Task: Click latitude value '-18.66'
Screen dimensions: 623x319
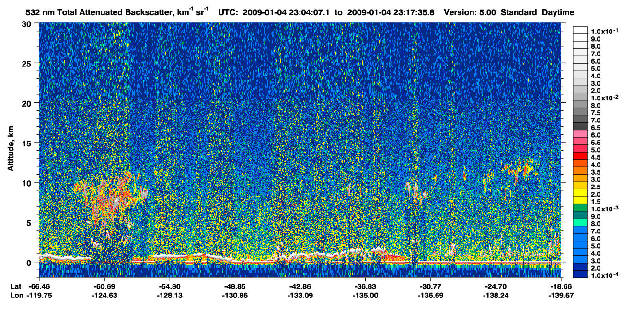Action: point(561,287)
